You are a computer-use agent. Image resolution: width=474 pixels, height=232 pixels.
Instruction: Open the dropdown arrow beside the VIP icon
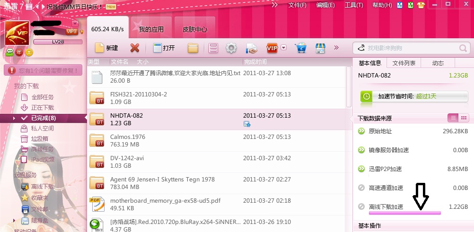pos(283,47)
